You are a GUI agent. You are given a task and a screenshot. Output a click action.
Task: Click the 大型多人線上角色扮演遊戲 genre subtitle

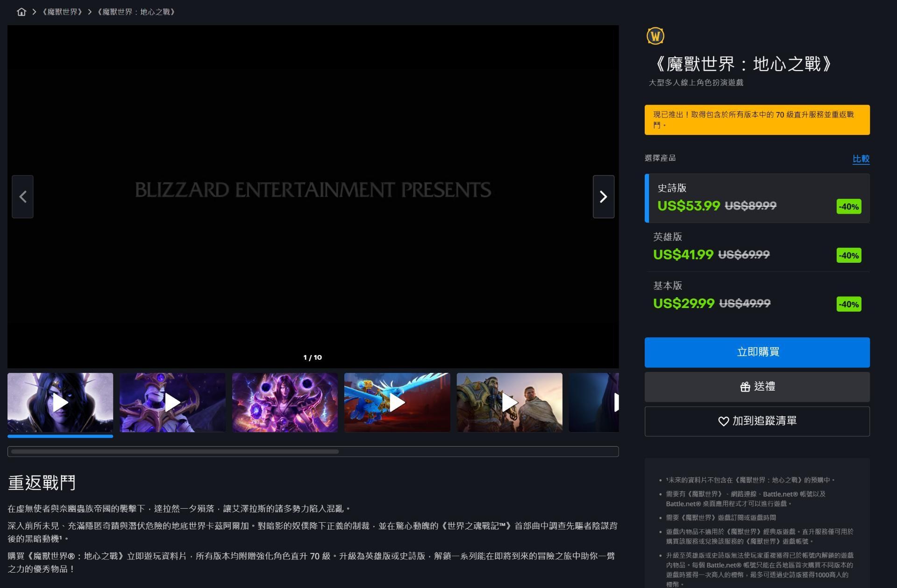click(x=696, y=83)
